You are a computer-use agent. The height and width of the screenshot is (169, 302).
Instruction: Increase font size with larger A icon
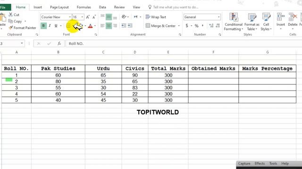click(88, 17)
